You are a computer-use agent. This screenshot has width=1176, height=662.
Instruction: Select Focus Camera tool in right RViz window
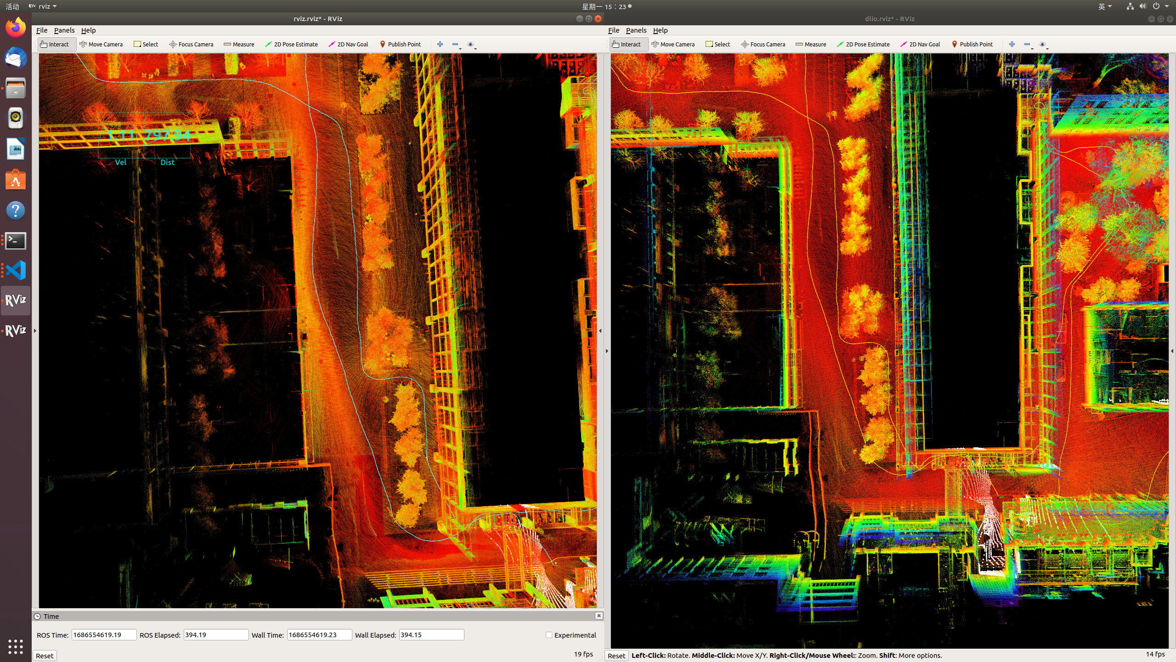pyautogui.click(x=763, y=44)
